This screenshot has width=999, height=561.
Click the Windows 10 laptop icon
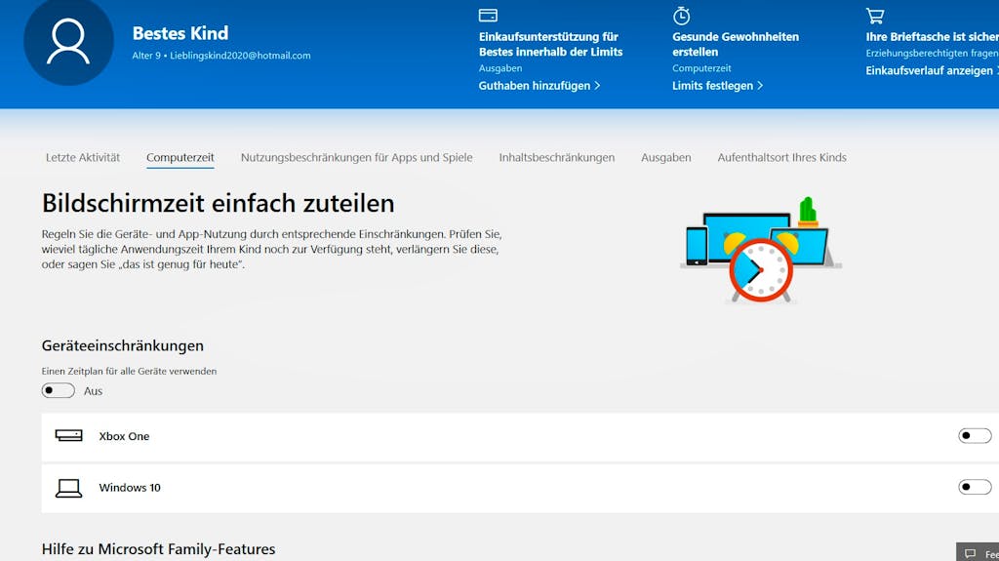coord(69,488)
